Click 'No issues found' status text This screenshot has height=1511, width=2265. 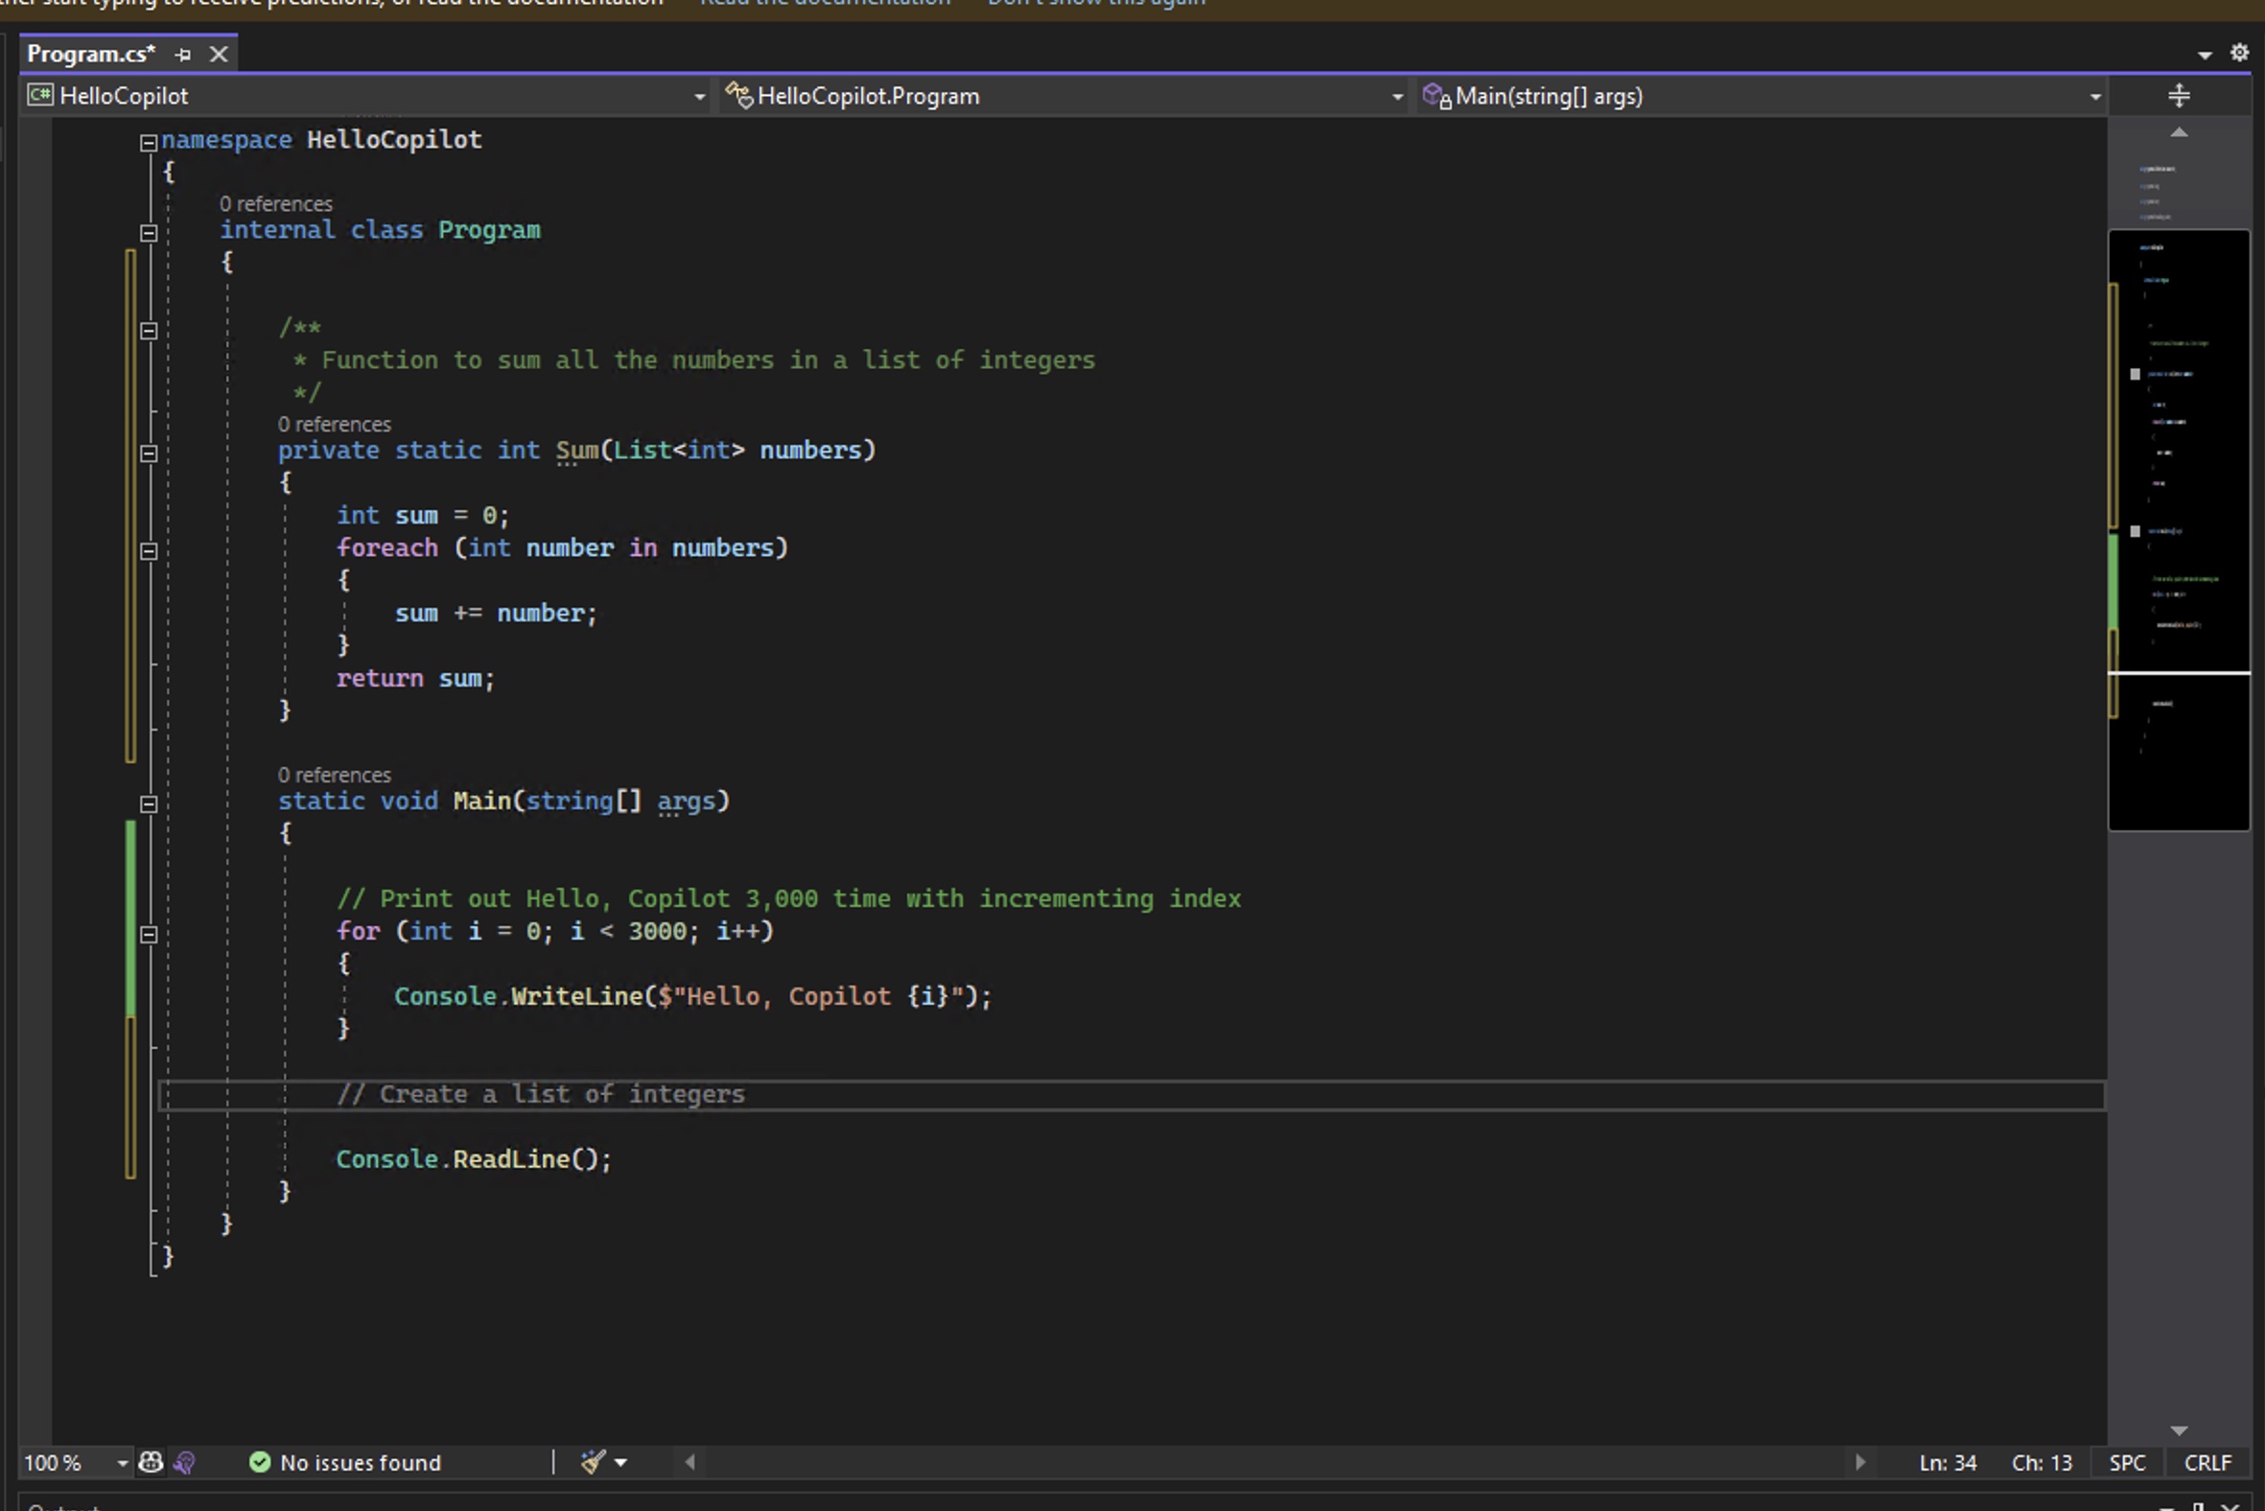[361, 1462]
